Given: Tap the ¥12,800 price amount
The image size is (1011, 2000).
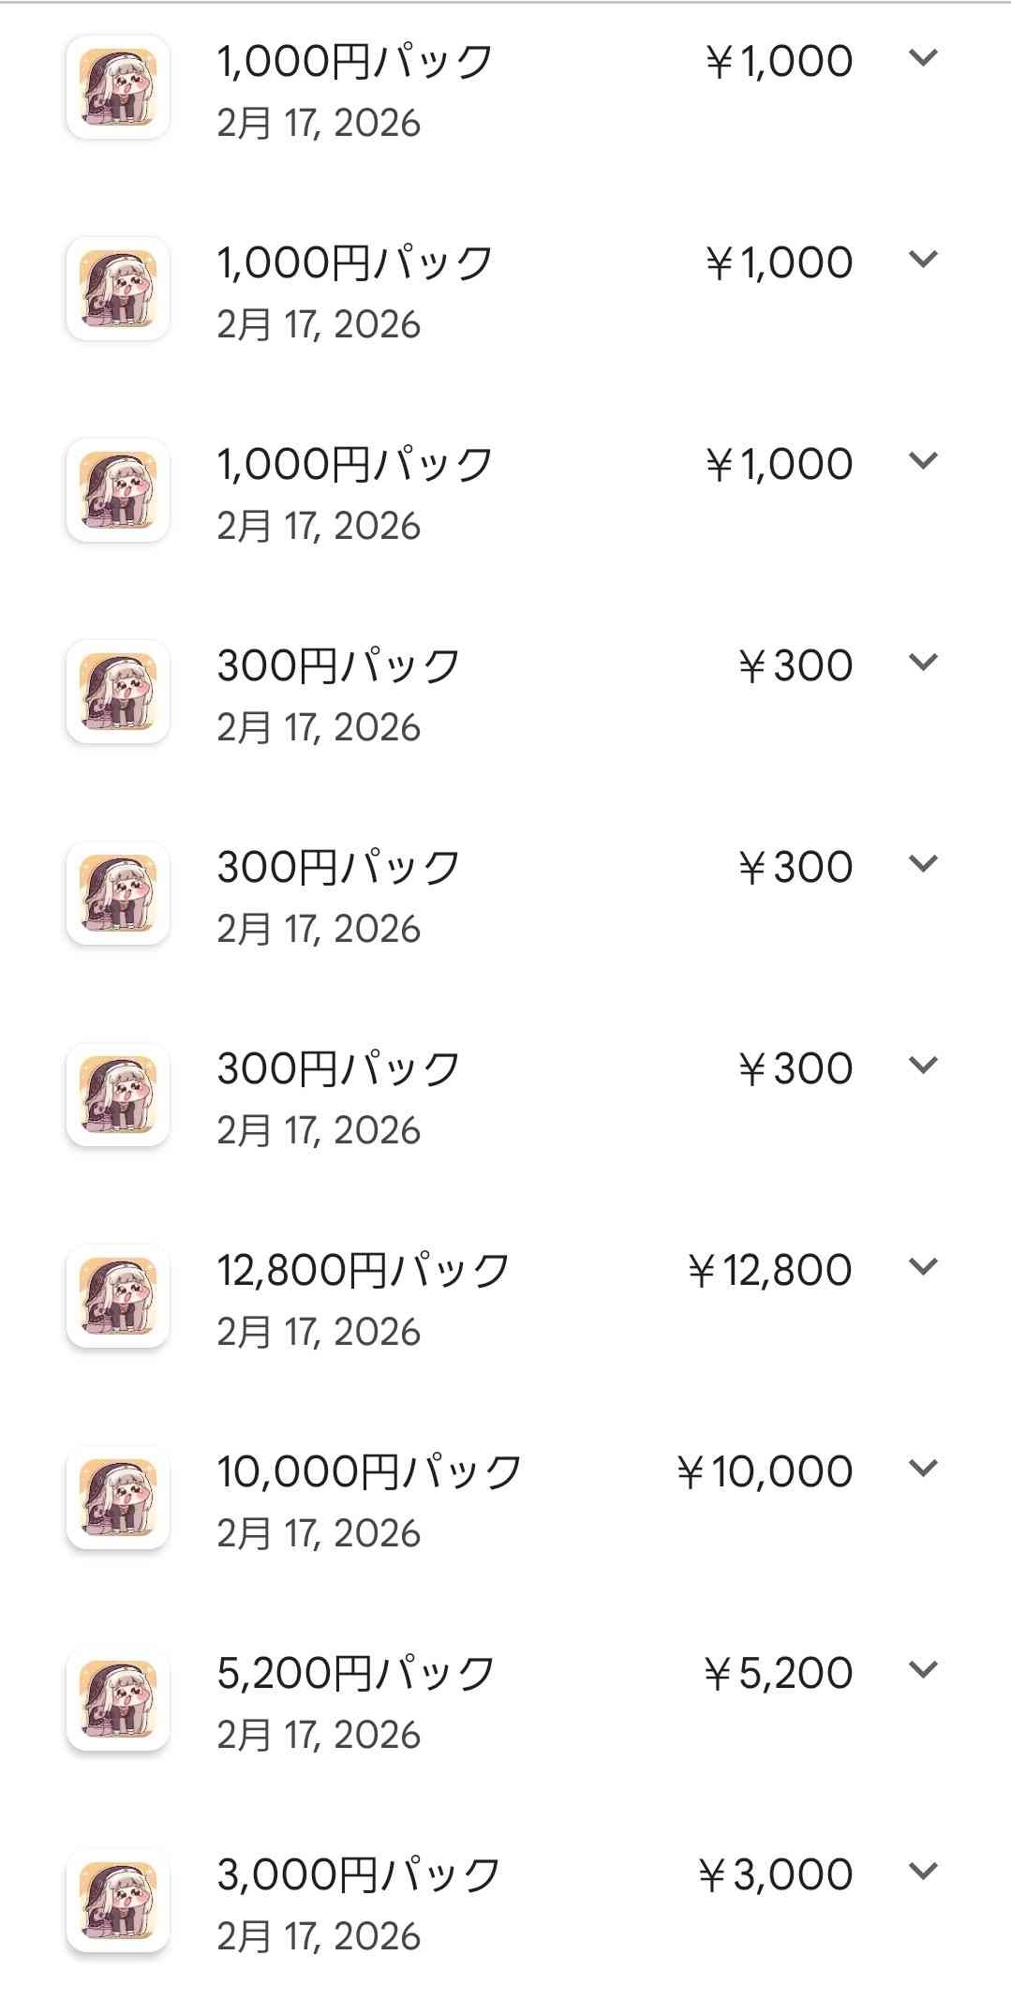Looking at the screenshot, I should 769,1270.
